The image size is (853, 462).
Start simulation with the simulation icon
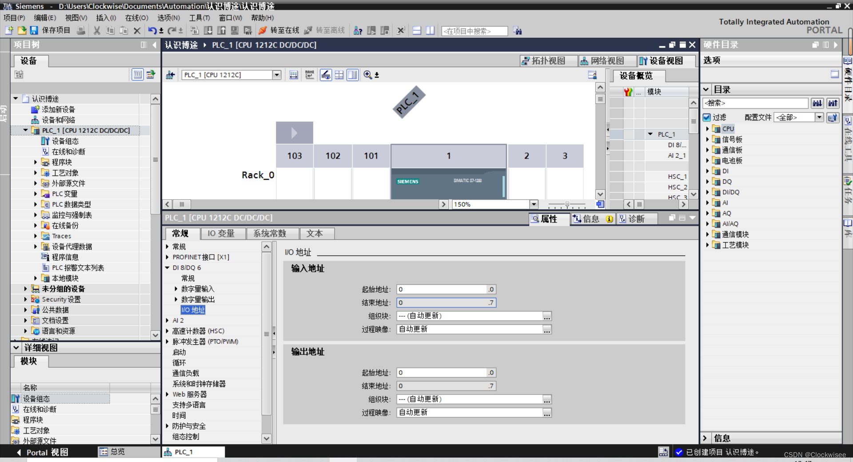click(x=235, y=30)
